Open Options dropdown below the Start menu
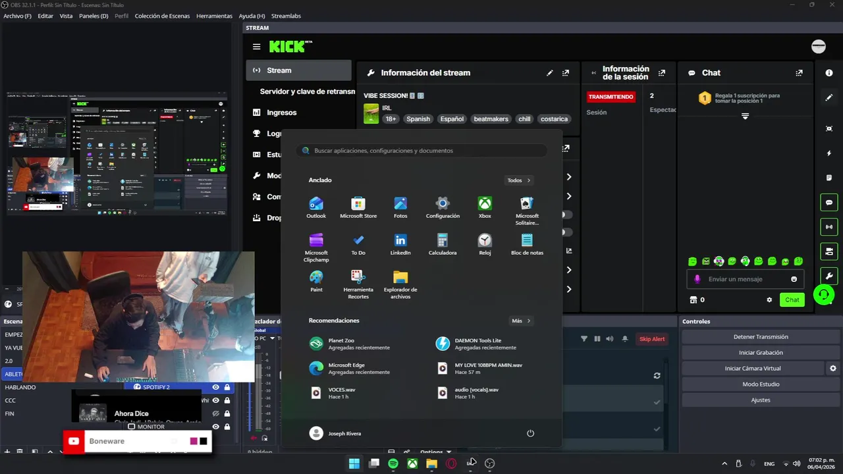Screen dimensions: 843x474 (436, 452)
